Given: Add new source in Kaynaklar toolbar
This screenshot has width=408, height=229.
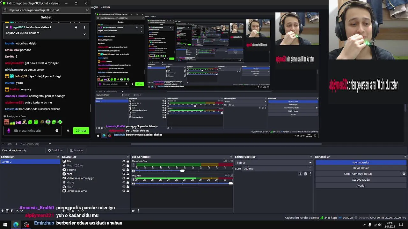Looking at the screenshot, I should (x=64, y=211).
